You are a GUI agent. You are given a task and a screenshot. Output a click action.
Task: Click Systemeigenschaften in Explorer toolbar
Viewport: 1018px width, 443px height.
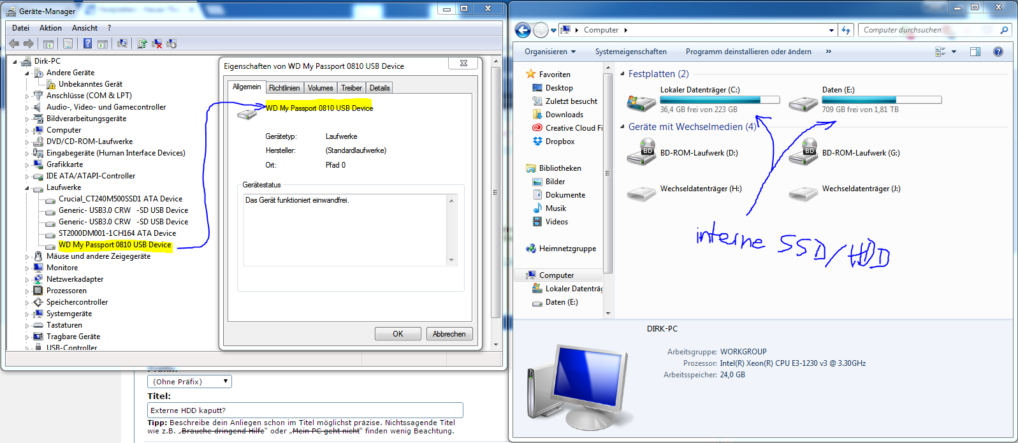pyautogui.click(x=631, y=52)
